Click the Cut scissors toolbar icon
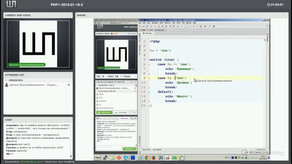 [159, 26]
